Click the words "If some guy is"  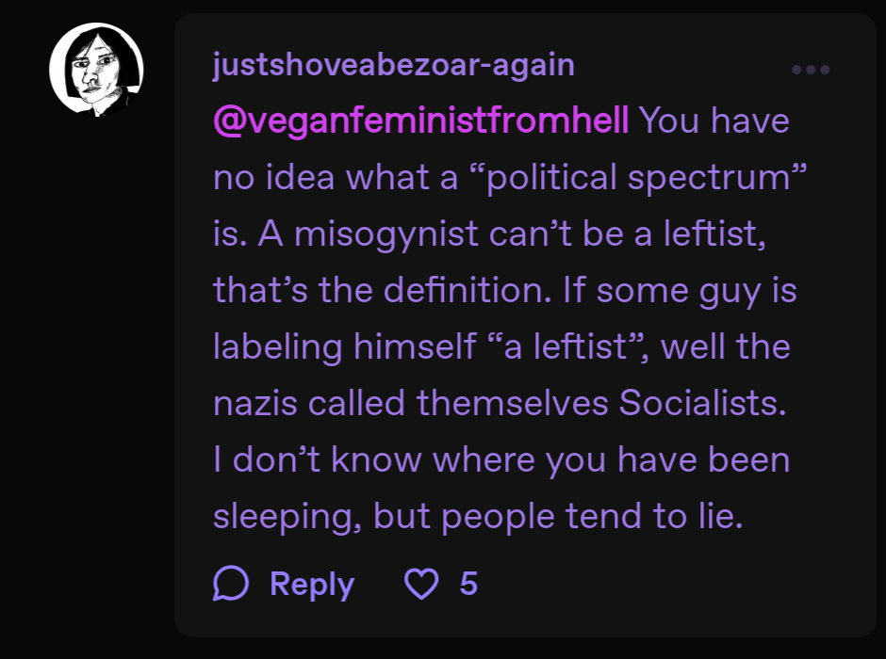tap(680, 291)
